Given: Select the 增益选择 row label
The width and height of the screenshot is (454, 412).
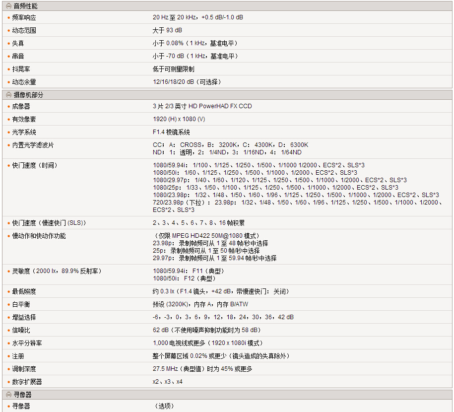Looking at the screenshot, I should 24,317.
